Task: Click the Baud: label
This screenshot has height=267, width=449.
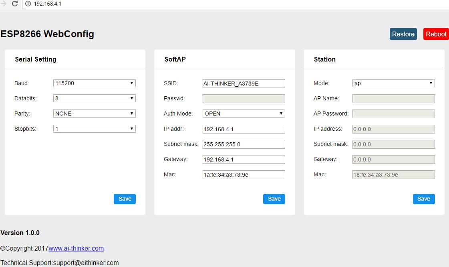Action: (x=22, y=83)
